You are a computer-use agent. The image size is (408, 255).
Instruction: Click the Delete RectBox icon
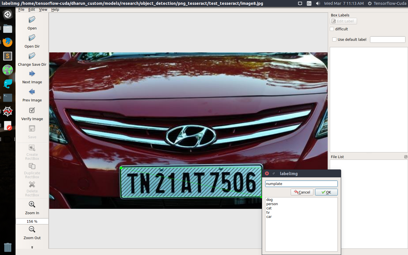coord(32,184)
